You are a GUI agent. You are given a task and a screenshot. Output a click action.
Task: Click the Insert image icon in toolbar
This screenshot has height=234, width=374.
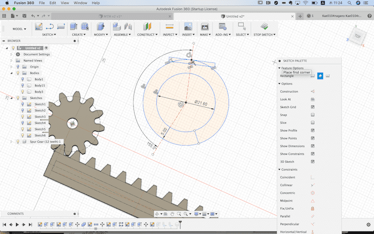(188, 27)
